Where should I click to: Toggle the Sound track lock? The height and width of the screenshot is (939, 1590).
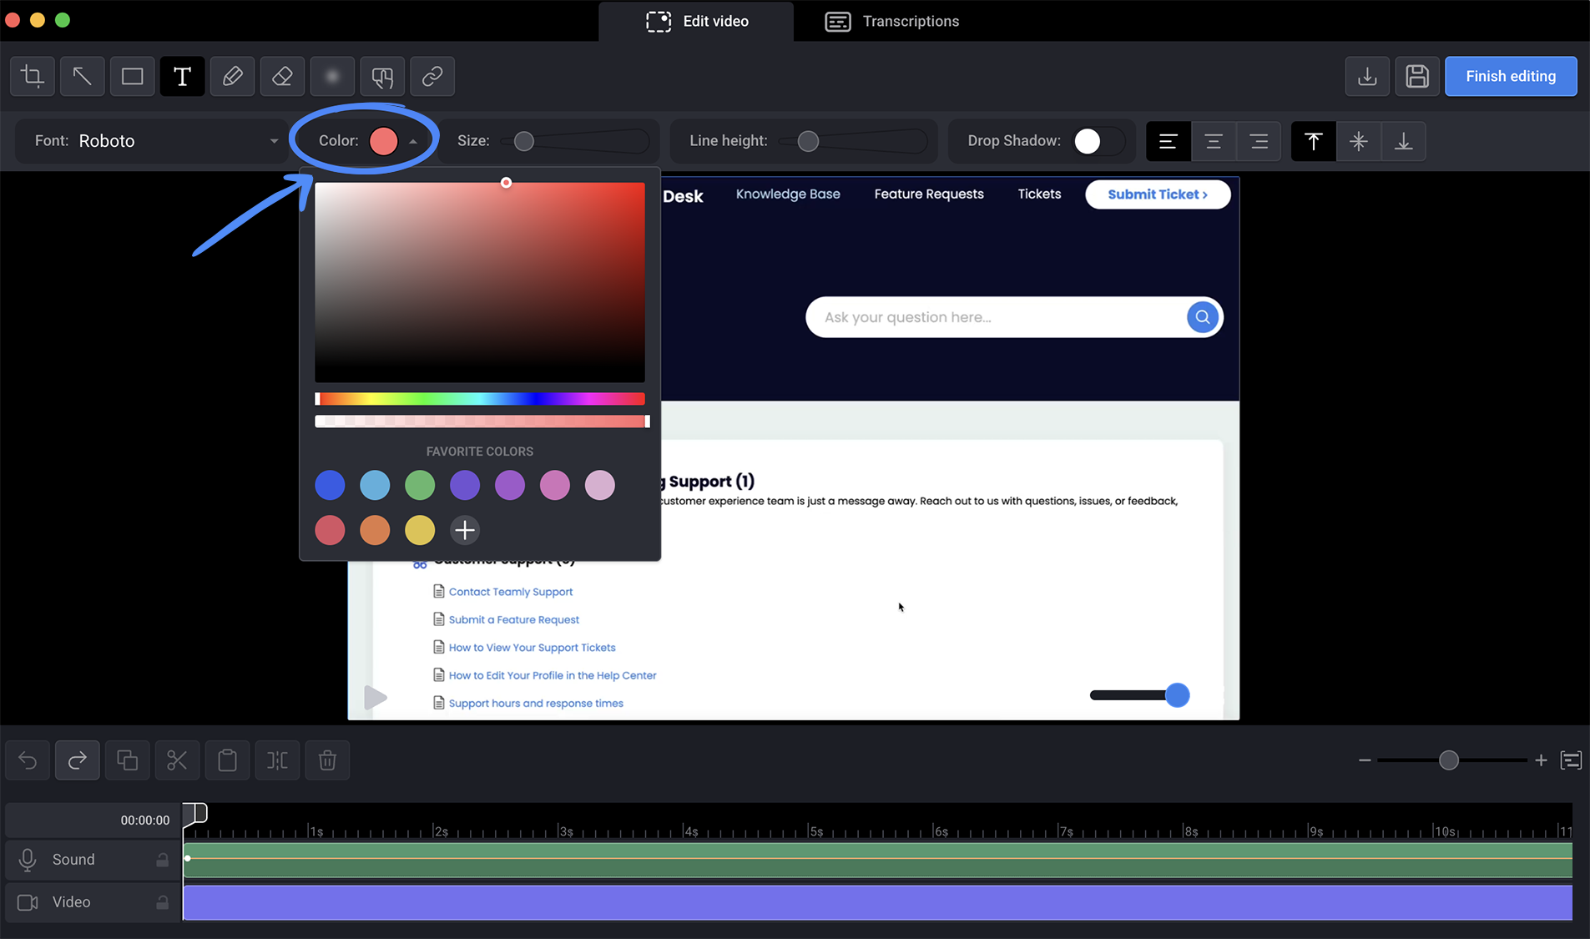click(162, 860)
